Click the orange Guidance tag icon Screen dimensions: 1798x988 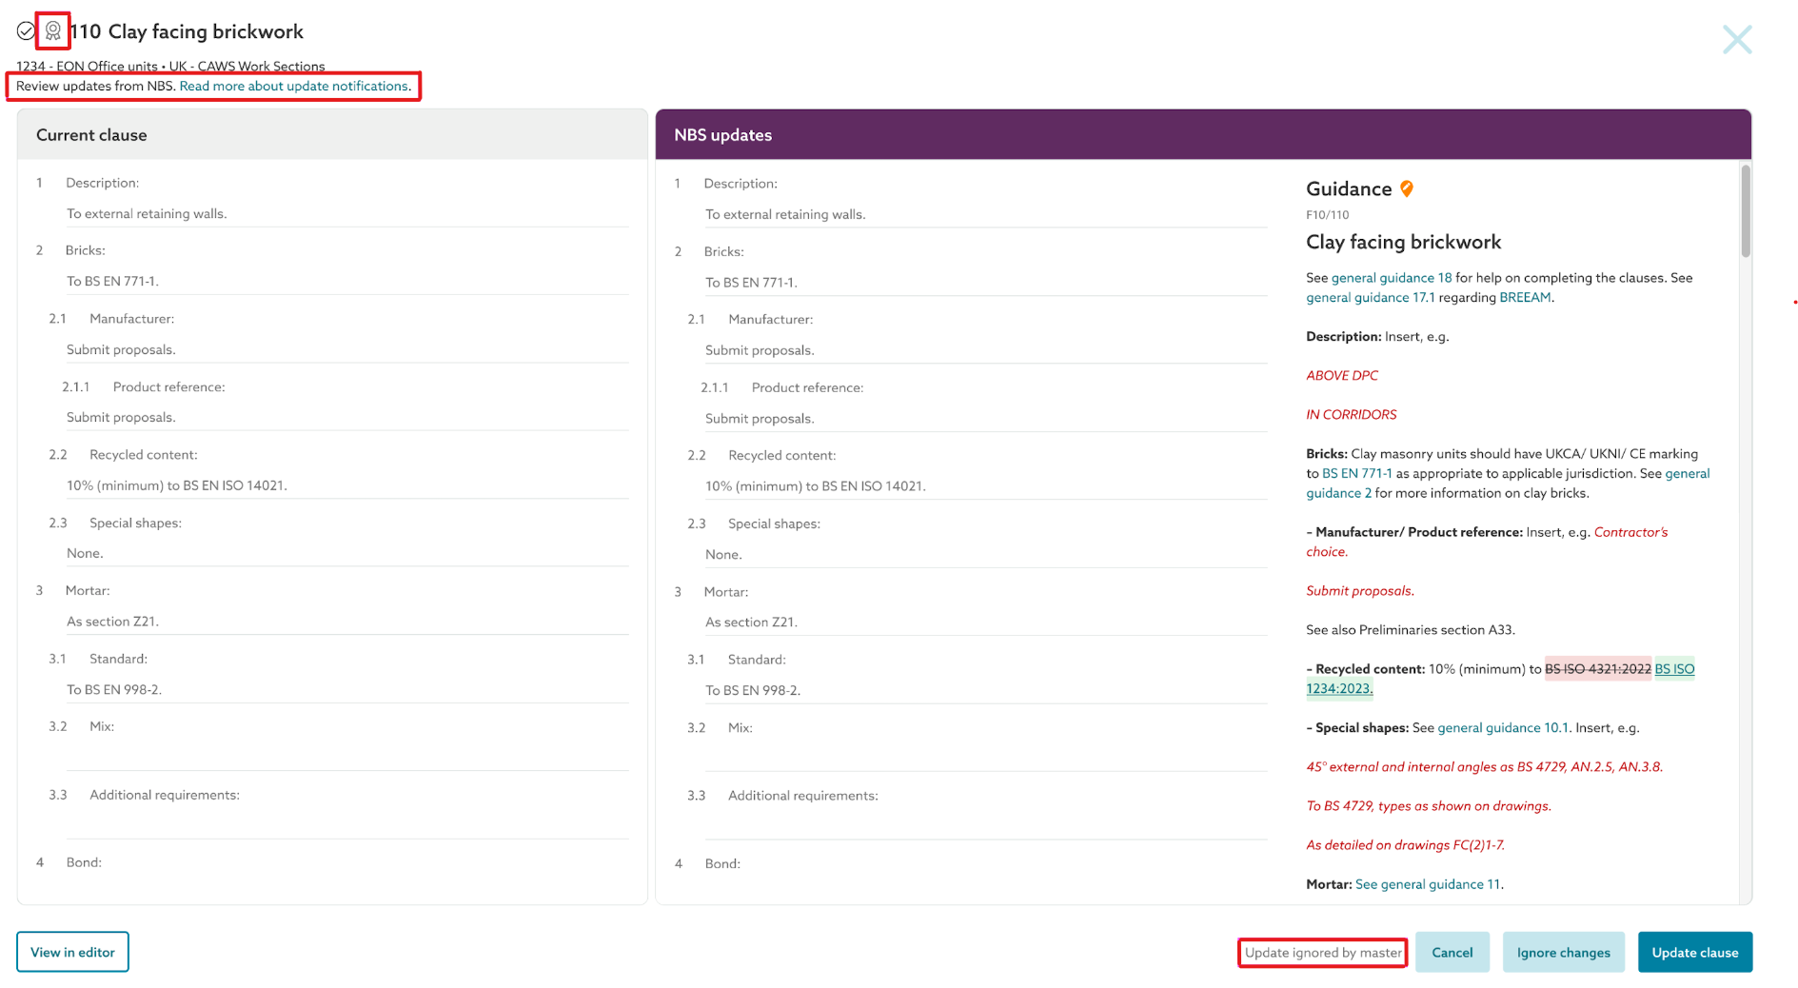click(1407, 188)
